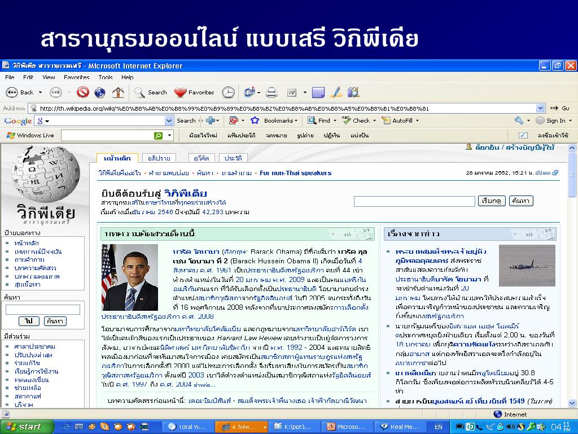Click the ค้นหา button by the main search
Image resolution: width=578 pixels, height=434 pixels.
521,201
